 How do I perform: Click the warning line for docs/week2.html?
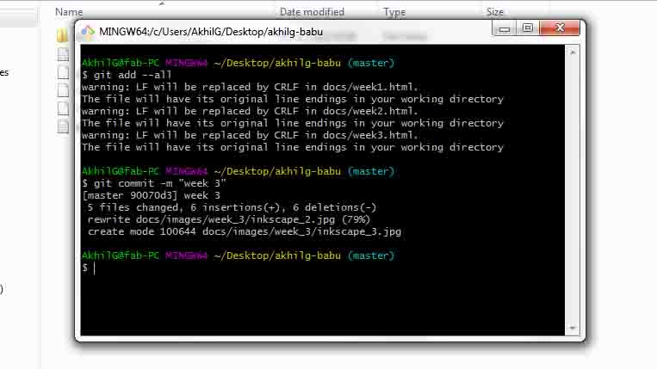251,111
